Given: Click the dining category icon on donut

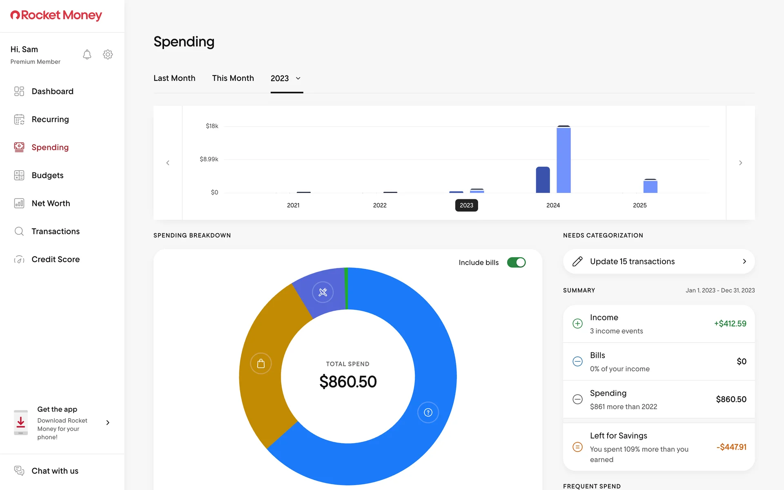Looking at the screenshot, I should tap(323, 292).
